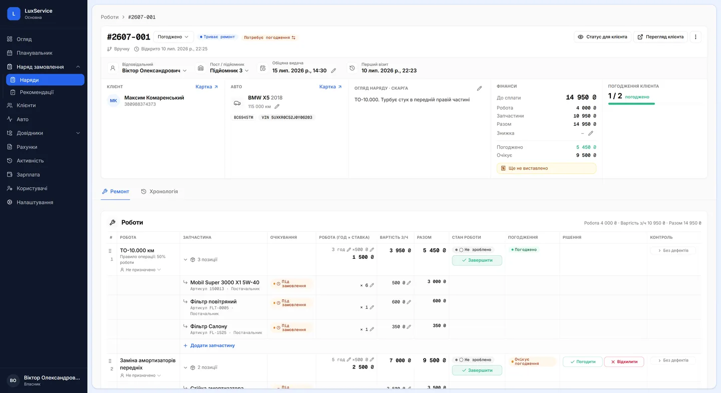Edit the promised delivery date pencil
Viewport: 721px width, 393px height.
(334, 71)
